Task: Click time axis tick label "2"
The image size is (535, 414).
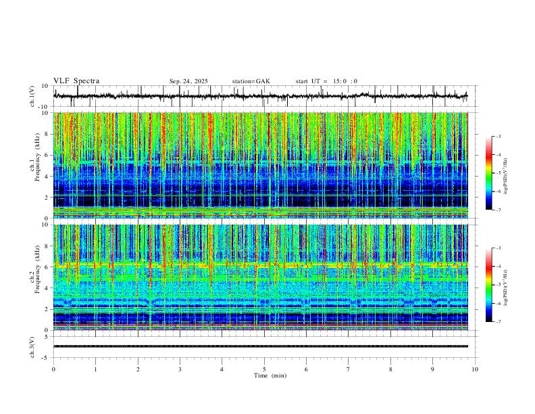Action: [138, 369]
